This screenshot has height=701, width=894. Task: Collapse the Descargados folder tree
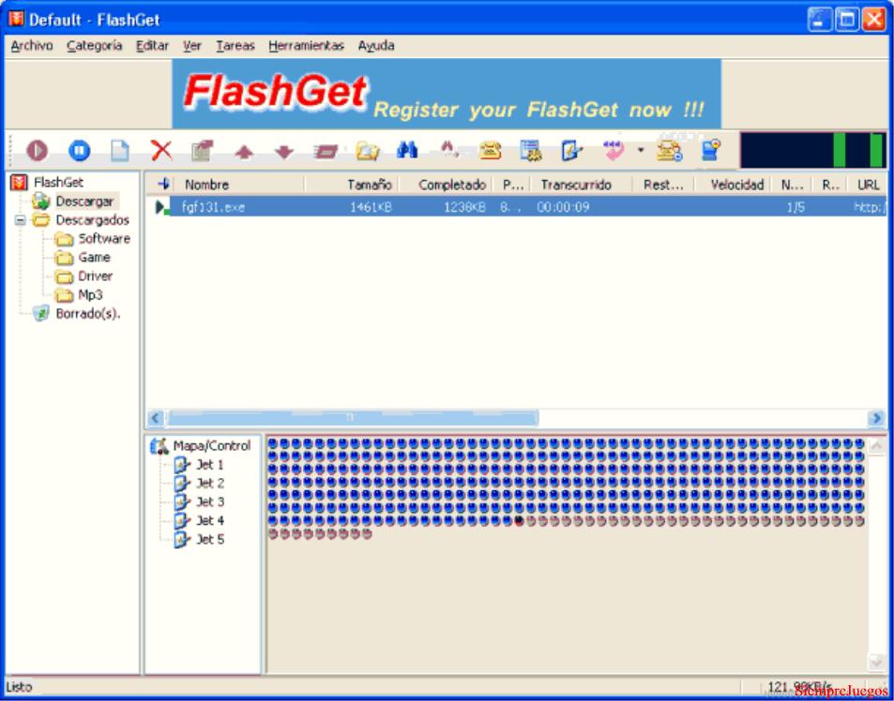(x=20, y=220)
